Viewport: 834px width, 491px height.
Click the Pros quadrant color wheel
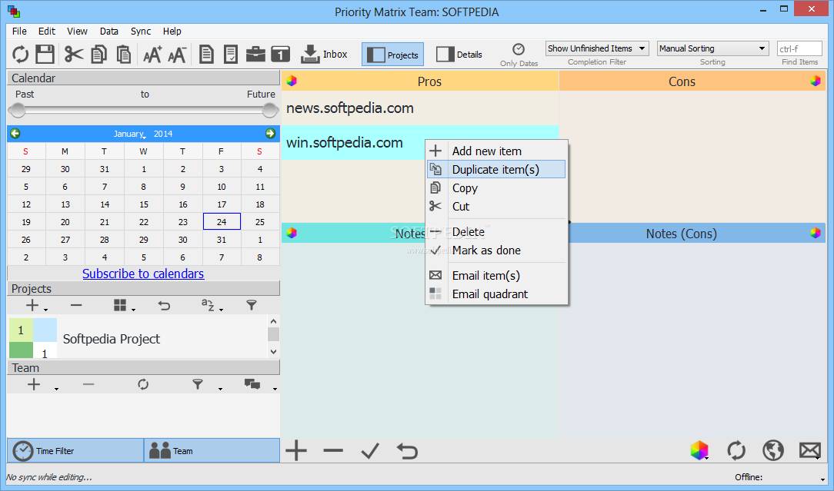292,81
